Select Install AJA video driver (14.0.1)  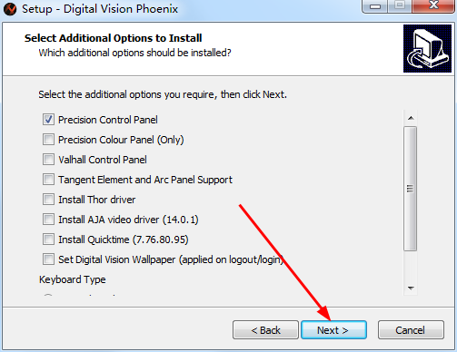pos(48,220)
